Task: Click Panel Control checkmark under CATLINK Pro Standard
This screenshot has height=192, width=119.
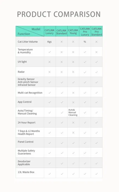Action: pyautogui.click(x=96, y=143)
